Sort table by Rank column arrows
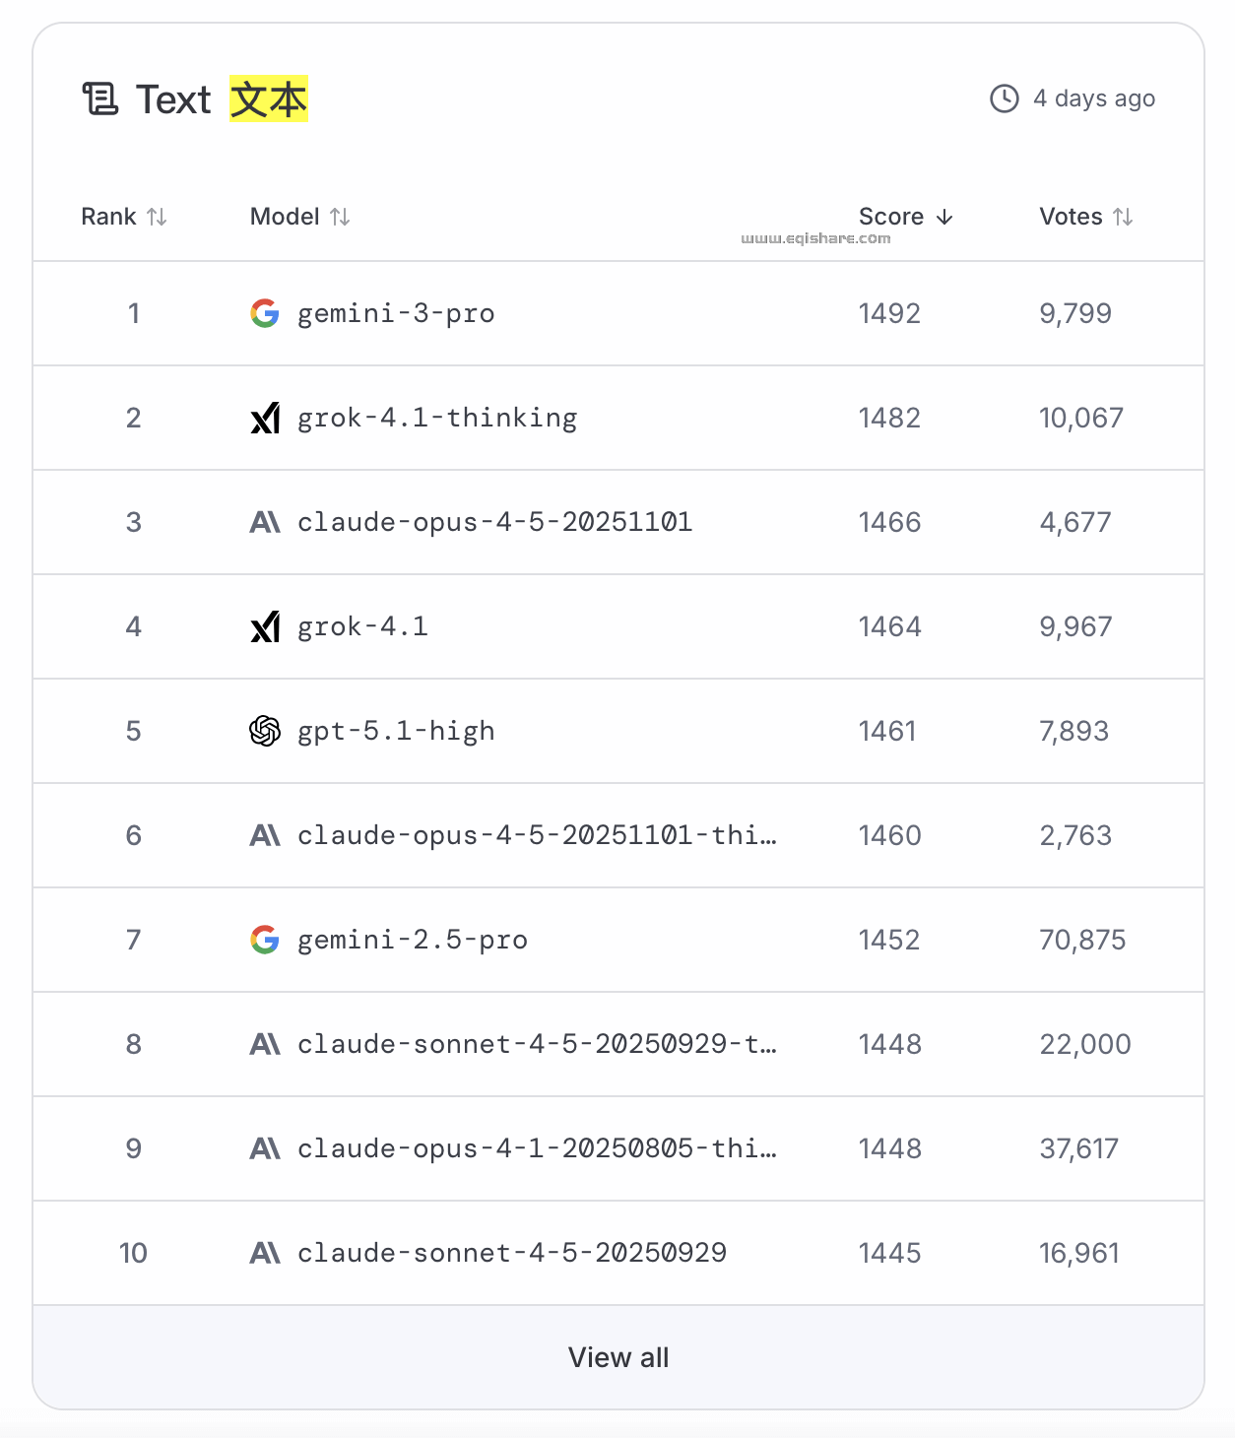The width and height of the screenshot is (1235, 1438). click(157, 217)
